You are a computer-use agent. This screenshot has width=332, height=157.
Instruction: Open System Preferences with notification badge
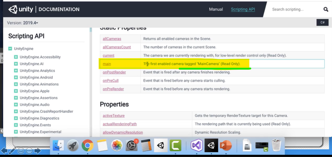pos(132,146)
